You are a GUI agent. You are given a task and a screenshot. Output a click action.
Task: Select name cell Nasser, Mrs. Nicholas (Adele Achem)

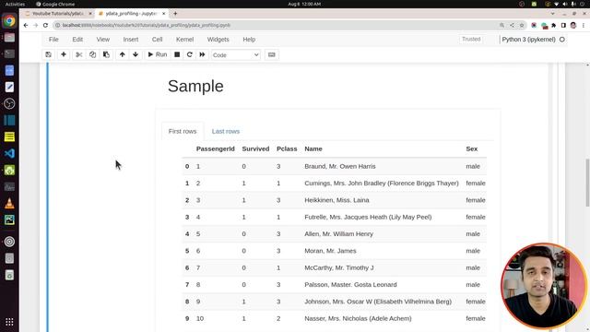[358, 318]
